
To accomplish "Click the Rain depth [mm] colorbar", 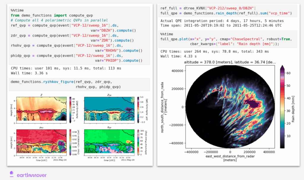I will 282,107.
